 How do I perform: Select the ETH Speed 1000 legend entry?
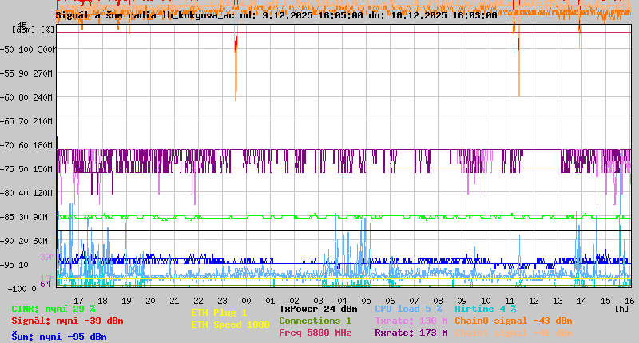[x=229, y=325]
